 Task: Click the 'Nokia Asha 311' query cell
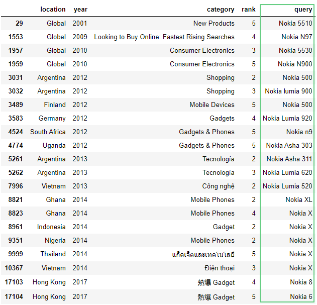(x=289, y=159)
